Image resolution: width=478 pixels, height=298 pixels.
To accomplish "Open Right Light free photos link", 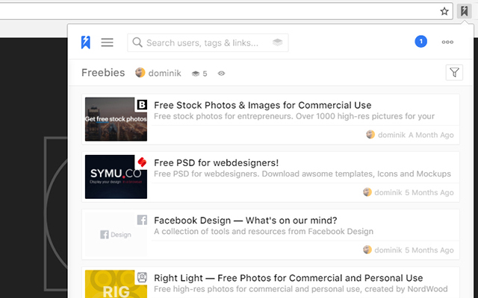I will coord(288,278).
